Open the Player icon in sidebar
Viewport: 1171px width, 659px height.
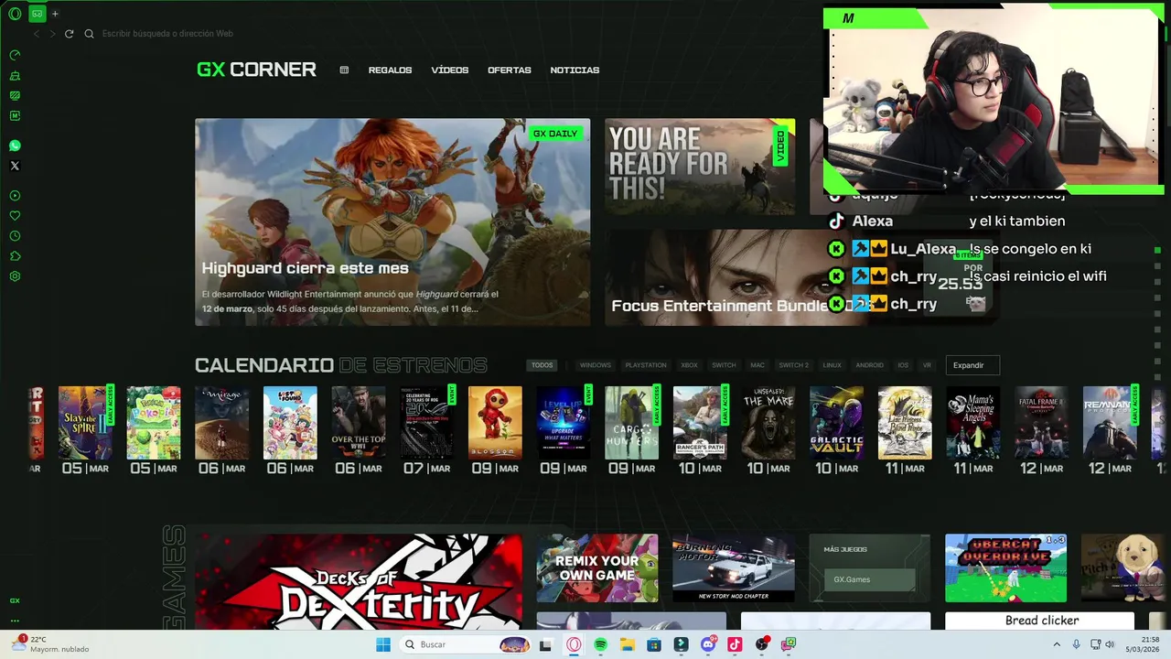15,196
